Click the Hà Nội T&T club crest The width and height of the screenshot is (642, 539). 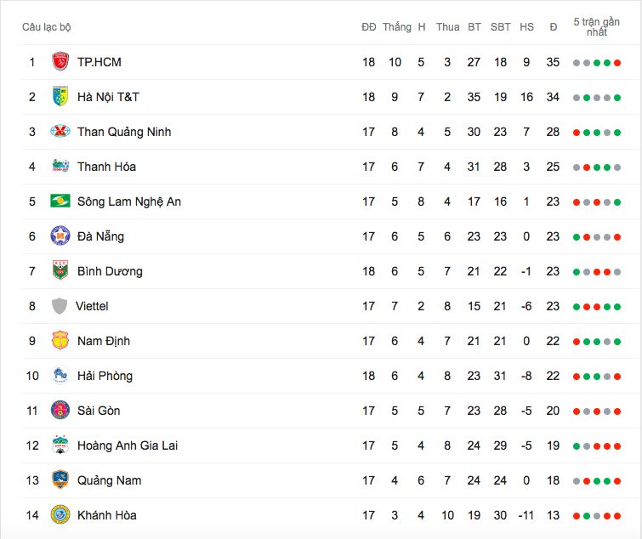pos(60,97)
